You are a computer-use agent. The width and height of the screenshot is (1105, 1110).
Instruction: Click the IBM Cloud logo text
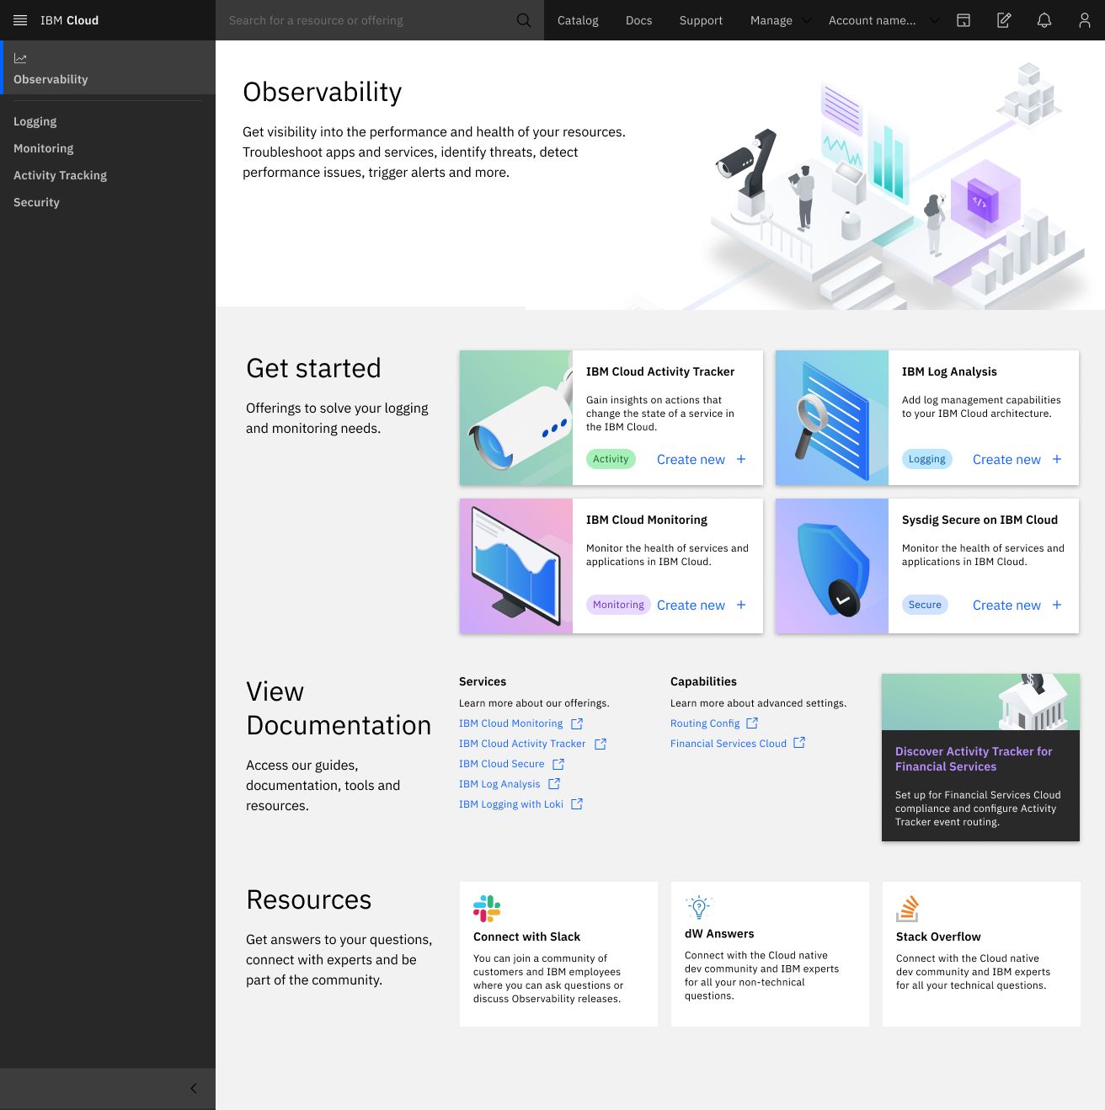pyautogui.click(x=69, y=20)
